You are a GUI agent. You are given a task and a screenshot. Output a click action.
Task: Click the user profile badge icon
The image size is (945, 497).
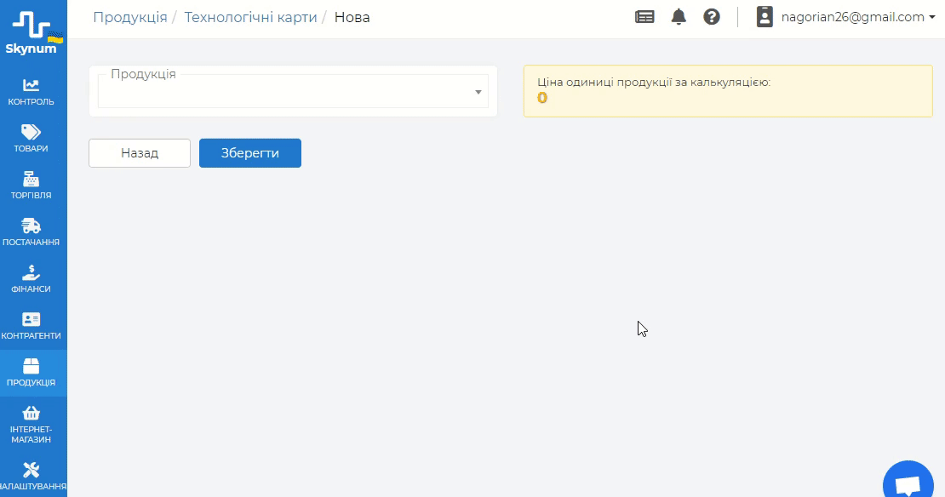coord(765,17)
